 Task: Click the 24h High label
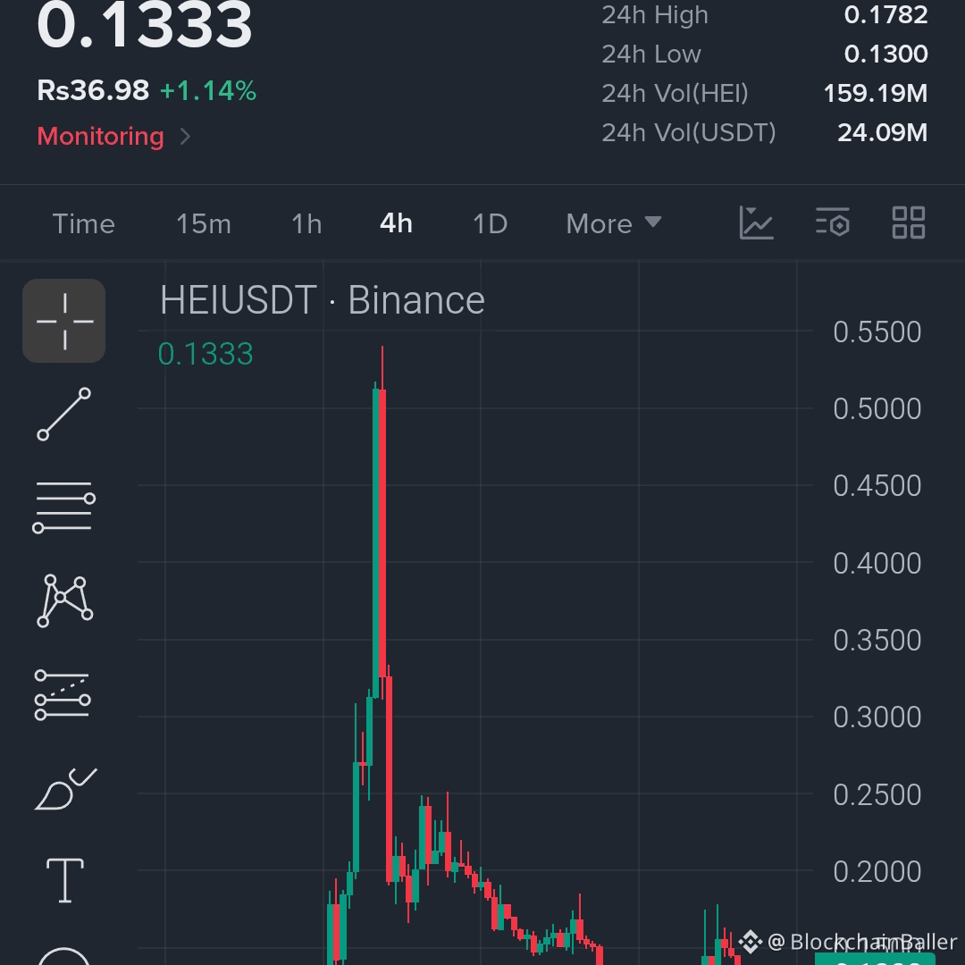coord(655,15)
